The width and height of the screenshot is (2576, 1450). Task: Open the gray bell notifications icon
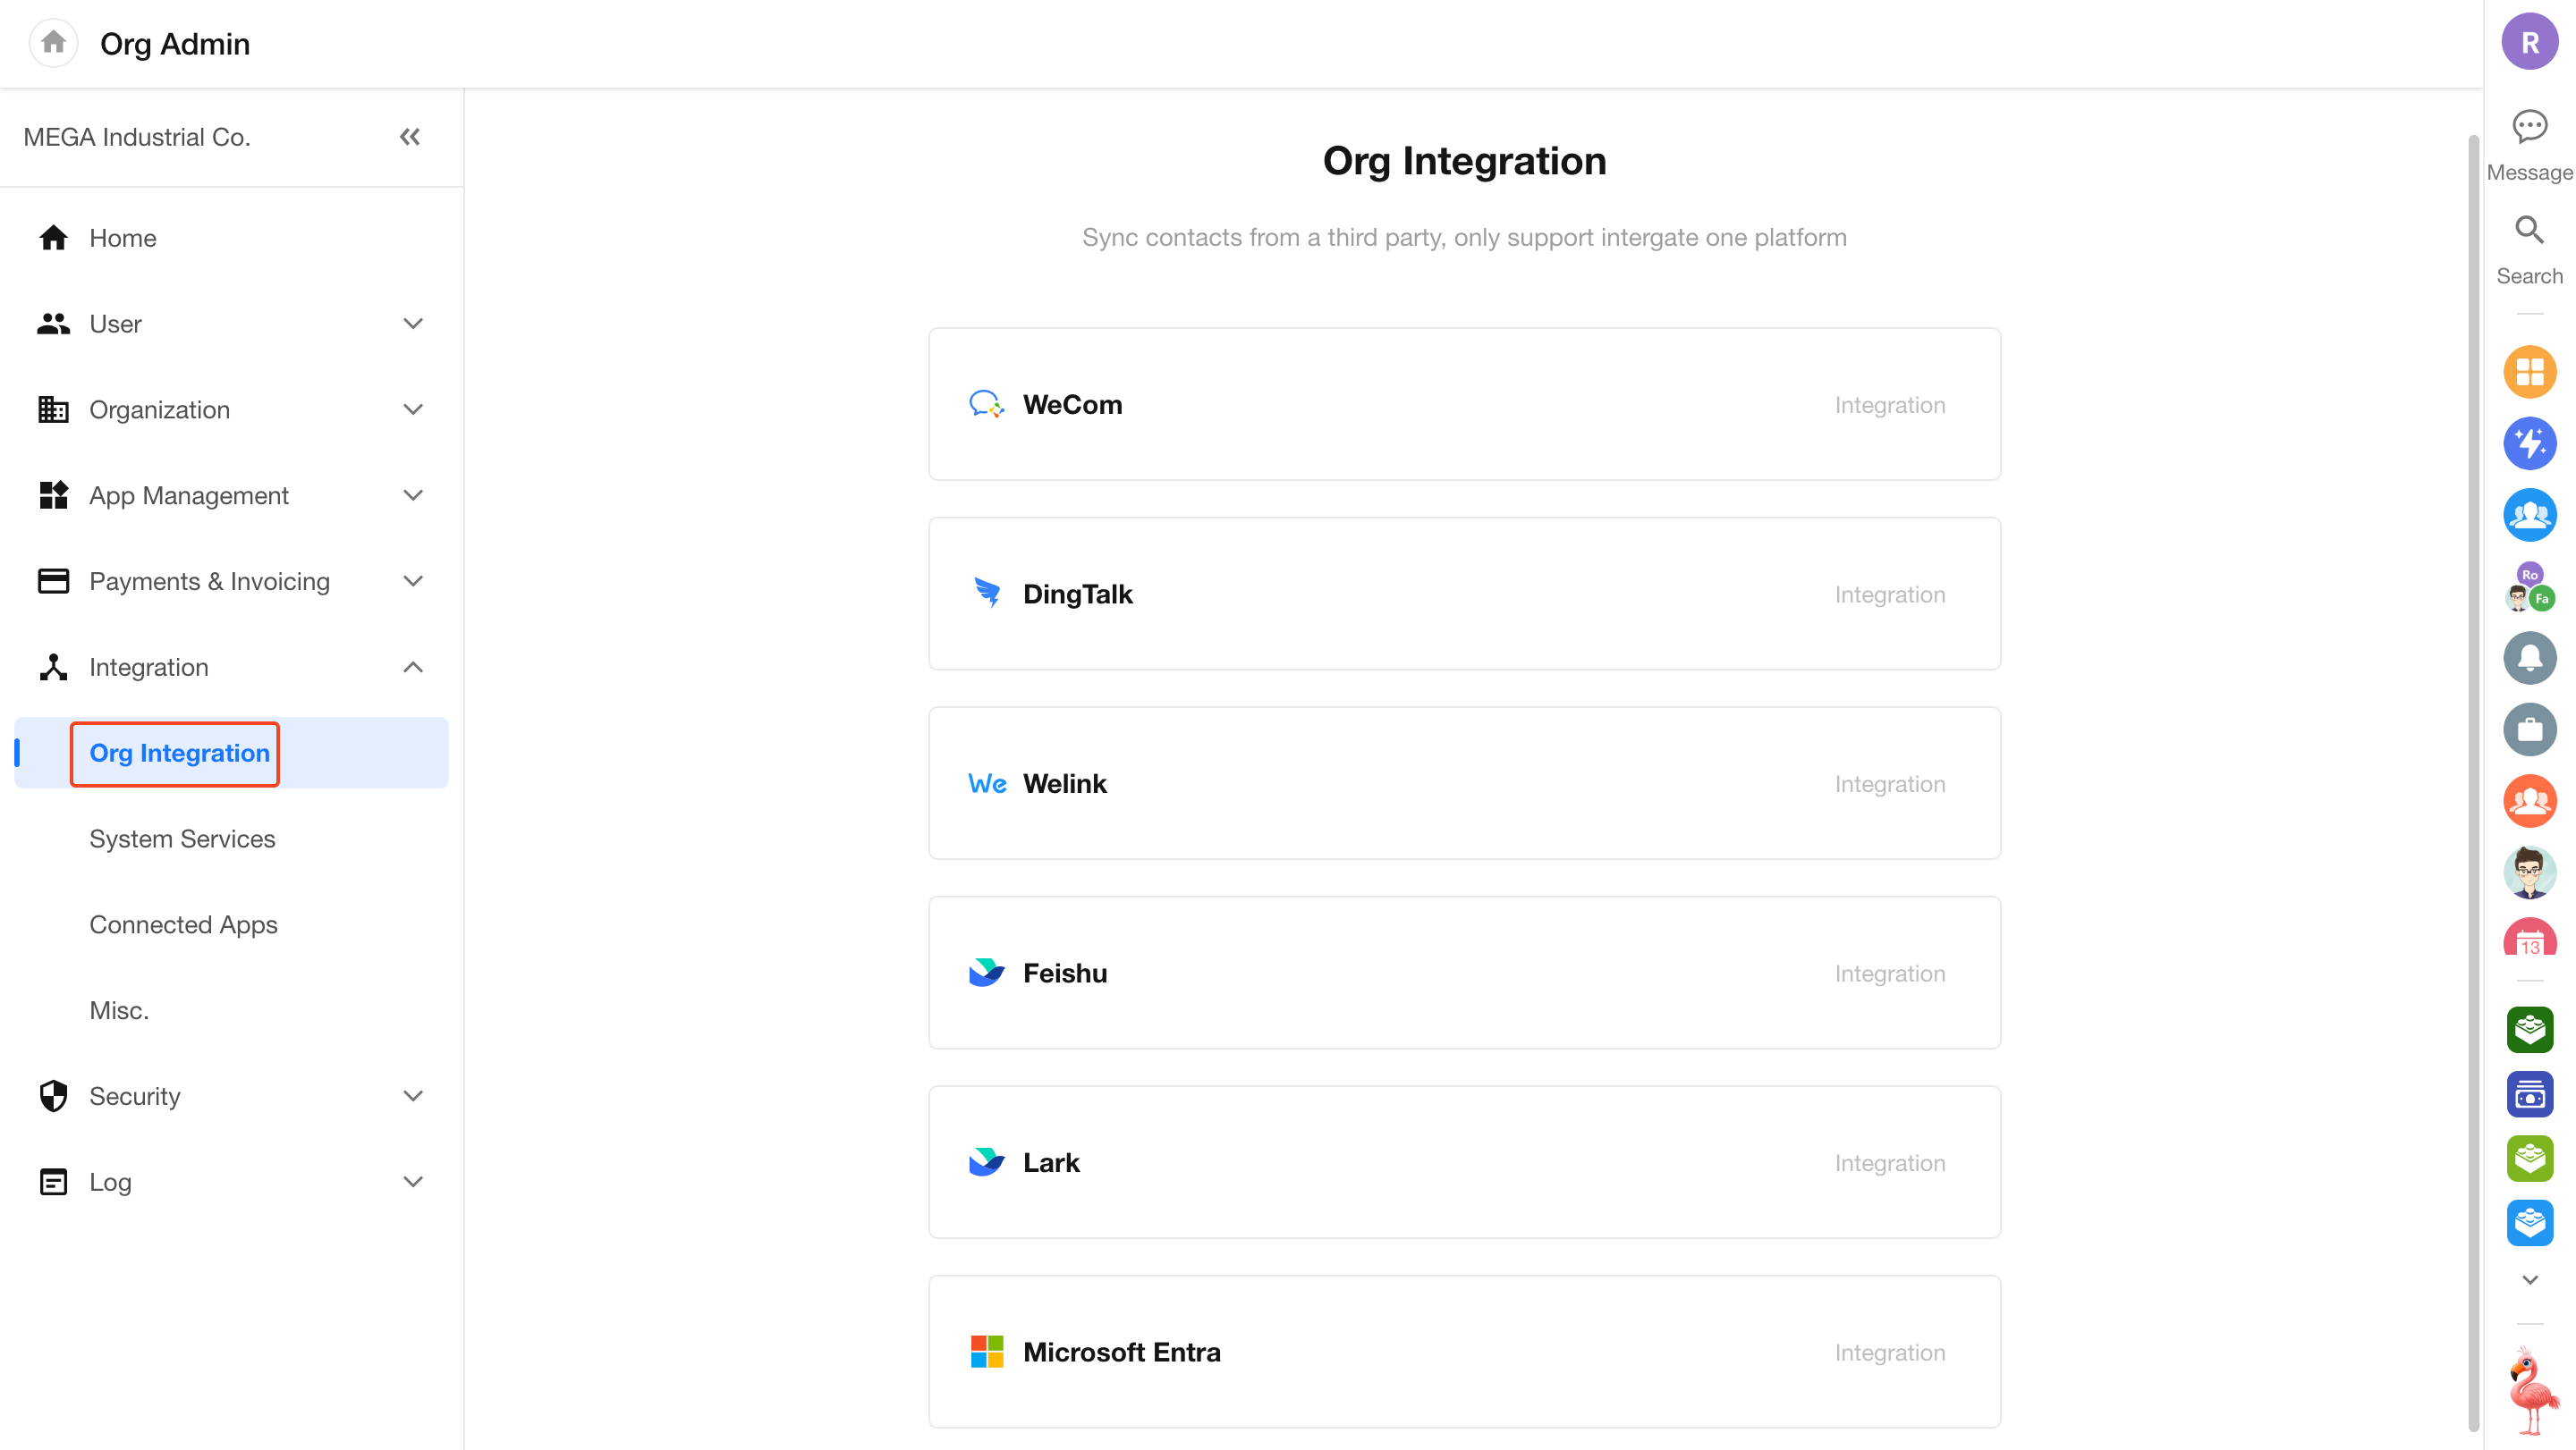(2529, 658)
